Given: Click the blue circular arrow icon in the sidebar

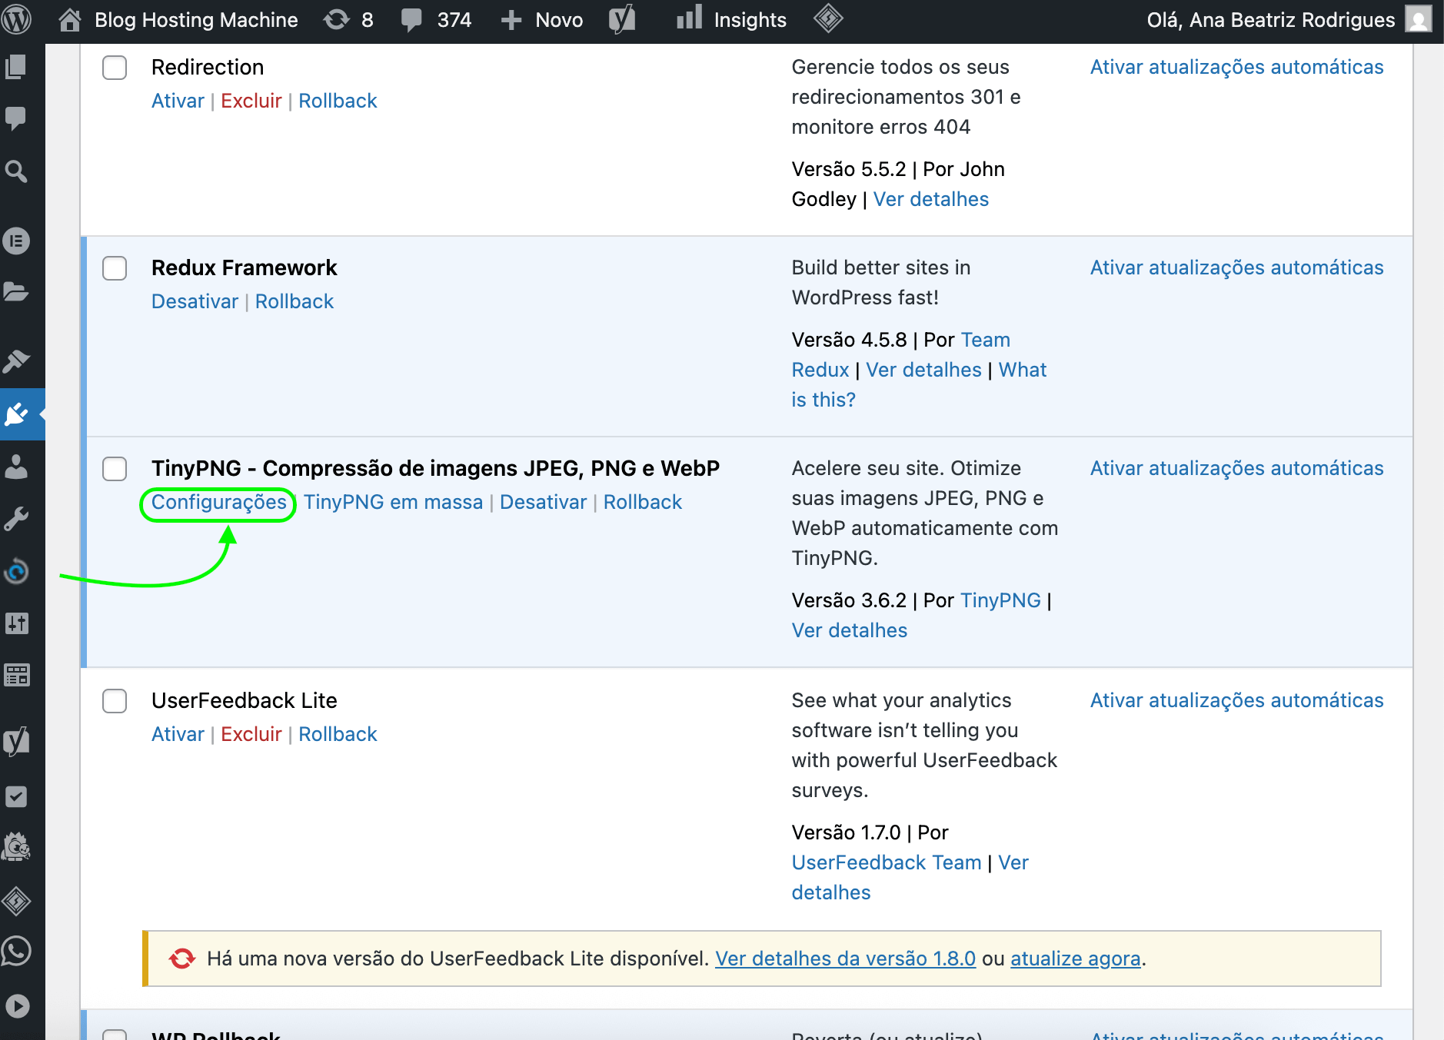Looking at the screenshot, I should [x=16, y=571].
